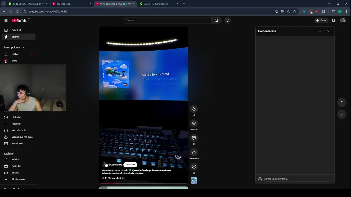Viewport: 351px width, 197px height.
Task: Click the search magnifier button
Action: (216, 20)
